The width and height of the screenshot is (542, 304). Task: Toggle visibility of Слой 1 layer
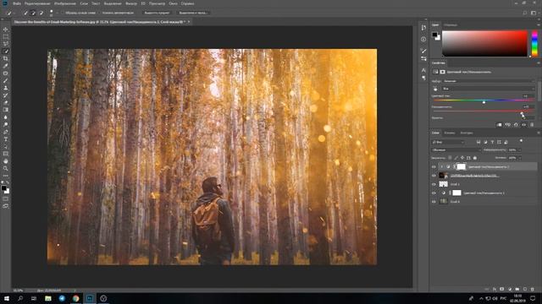click(x=434, y=184)
